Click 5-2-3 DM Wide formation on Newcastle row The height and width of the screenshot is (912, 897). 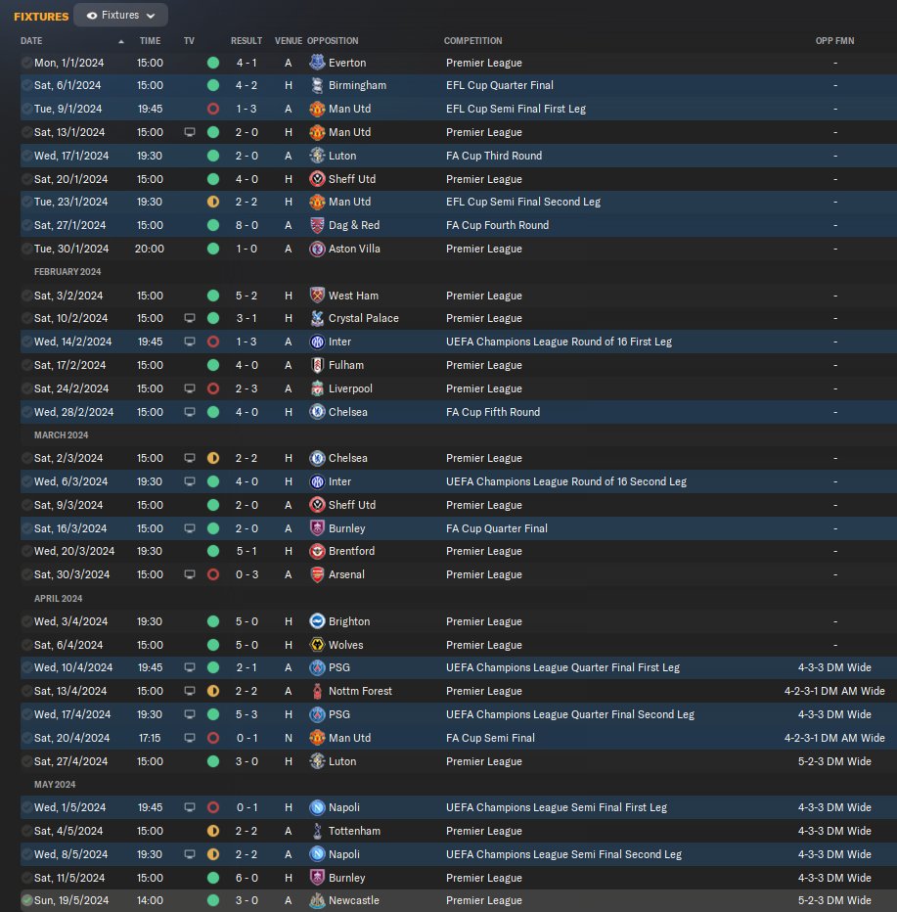834,900
